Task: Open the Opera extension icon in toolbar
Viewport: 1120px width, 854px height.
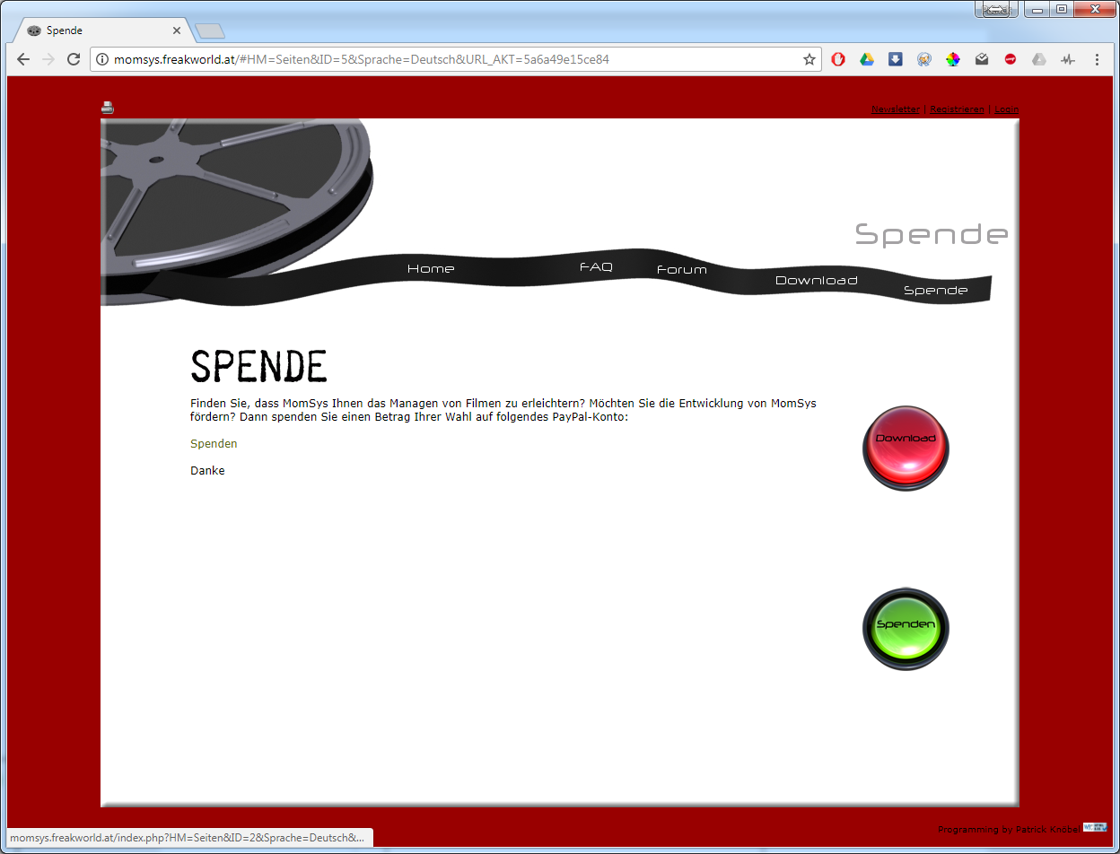Action: [838, 59]
